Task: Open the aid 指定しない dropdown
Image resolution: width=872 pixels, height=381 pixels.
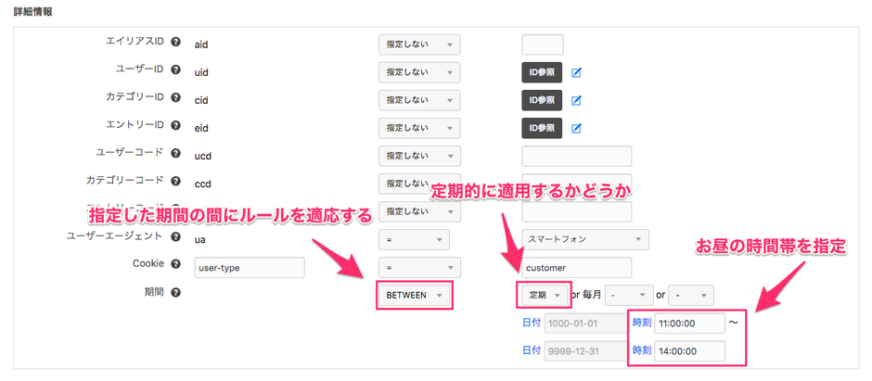Action: tap(419, 44)
